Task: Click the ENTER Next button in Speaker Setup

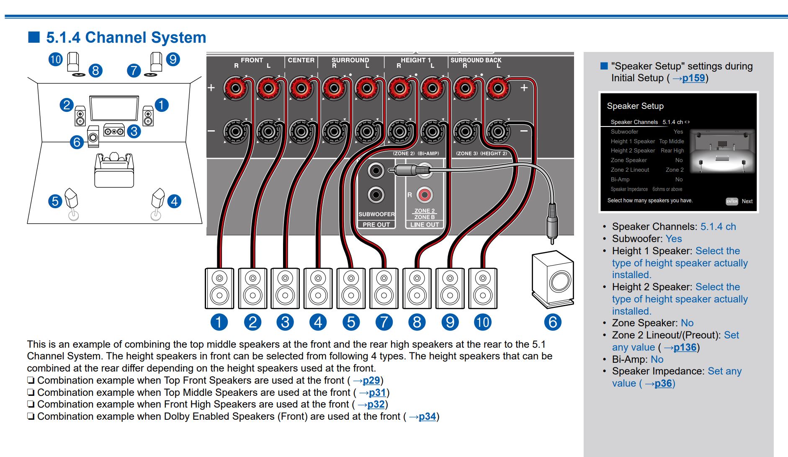Action: (x=739, y=201)
